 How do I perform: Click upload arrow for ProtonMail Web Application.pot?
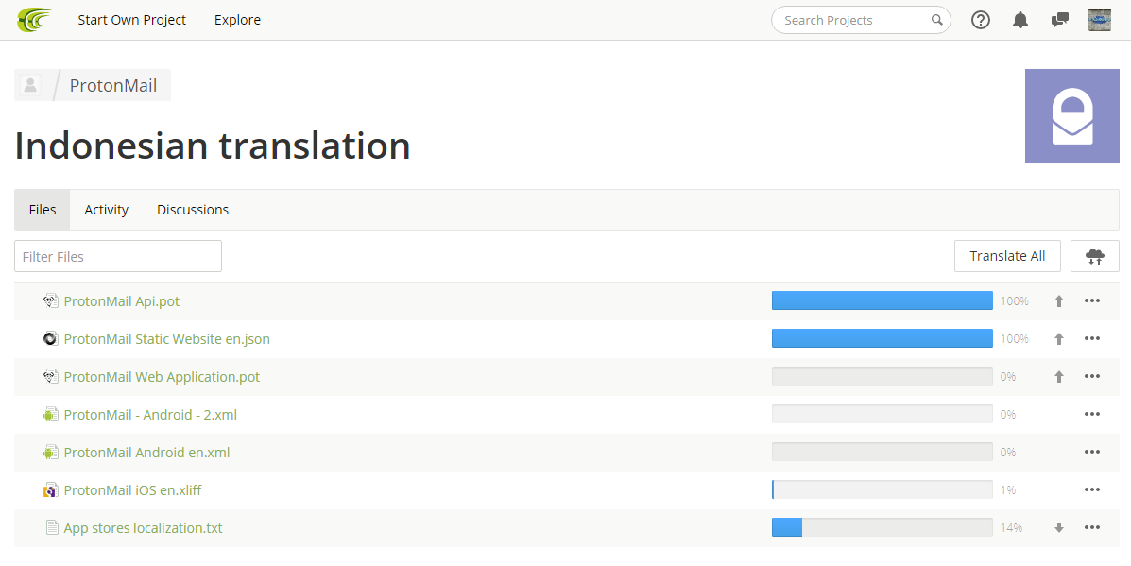[1059, 377]
